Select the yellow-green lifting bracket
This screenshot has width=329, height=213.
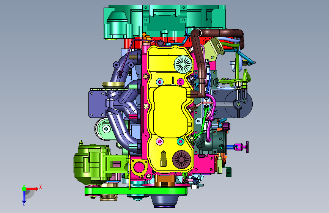pyautogui.click(x=214, y=49)
